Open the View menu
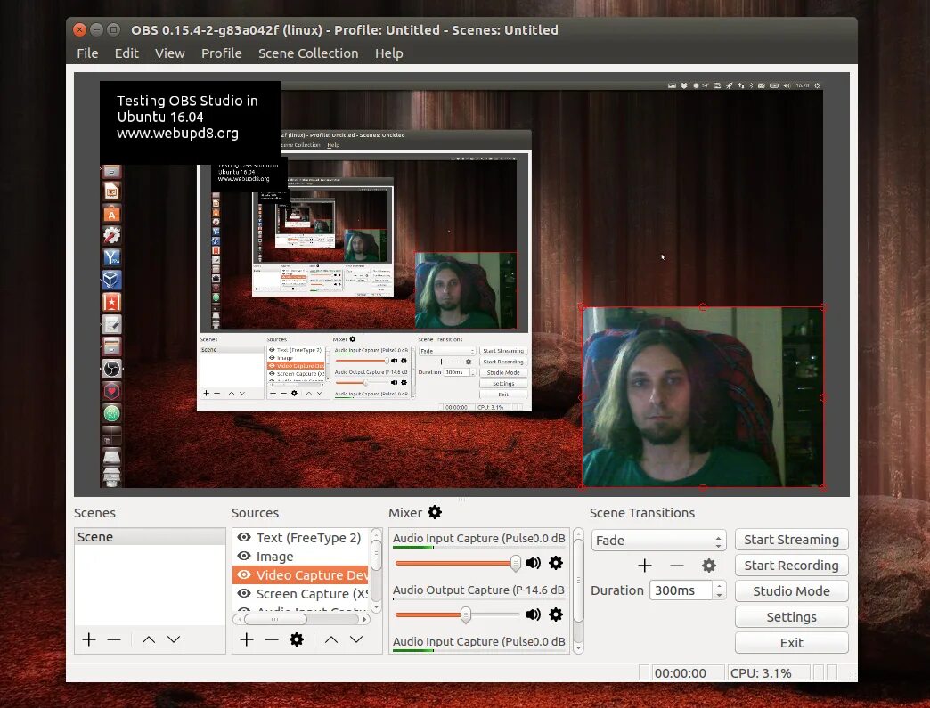This screenshot has width=930, height=708. point(169,53)
